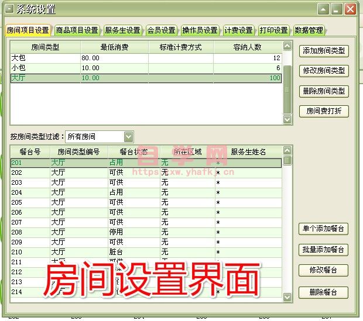
Task: Select the 操作员设置 tab
Action: coord(200,30)
